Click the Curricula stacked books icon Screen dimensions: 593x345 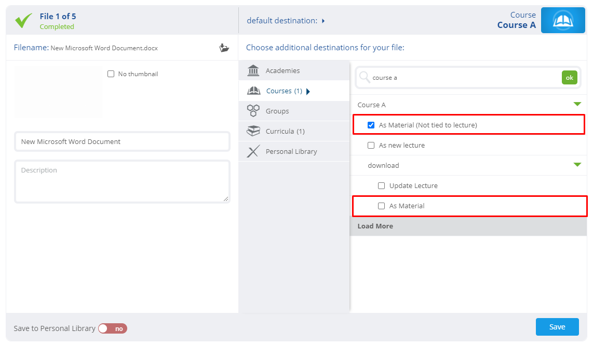(x=253, y=131)
